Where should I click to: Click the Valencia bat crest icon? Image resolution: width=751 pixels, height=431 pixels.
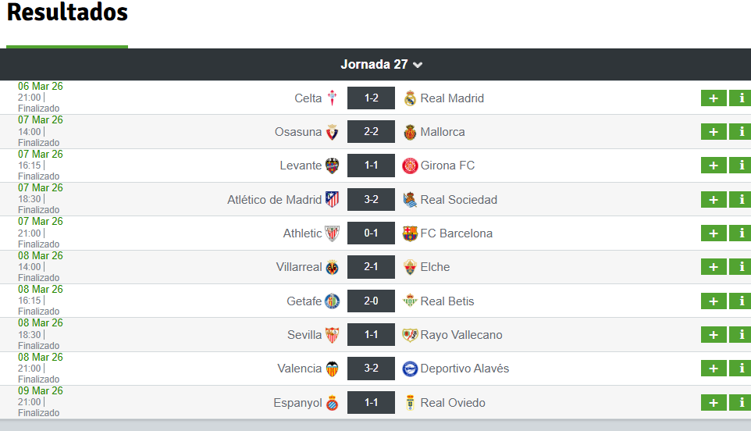[x=332, y=369]
